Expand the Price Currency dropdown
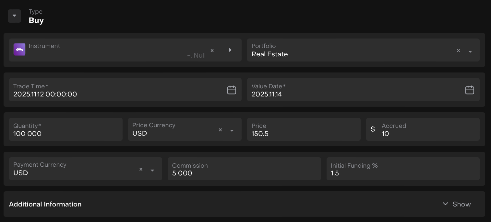This screenshot has height=222, width=491. tap(232, 130)
